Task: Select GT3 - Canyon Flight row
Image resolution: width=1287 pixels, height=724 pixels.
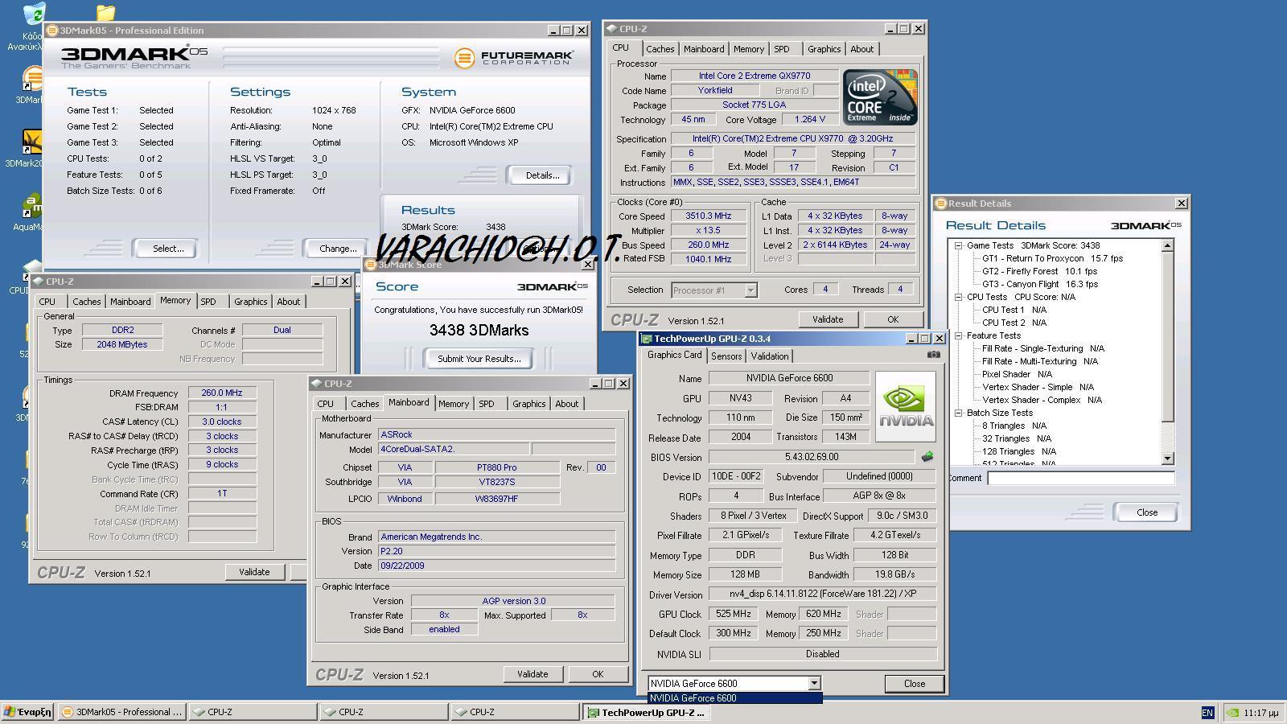Action: click(x=1039, y=284)
